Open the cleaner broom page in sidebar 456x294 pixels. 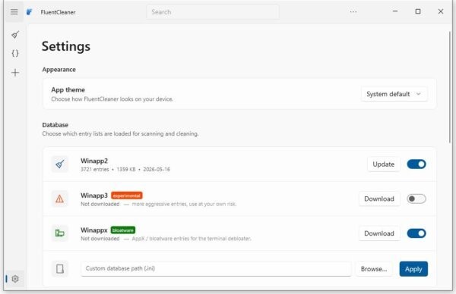(x=15, y=35)
